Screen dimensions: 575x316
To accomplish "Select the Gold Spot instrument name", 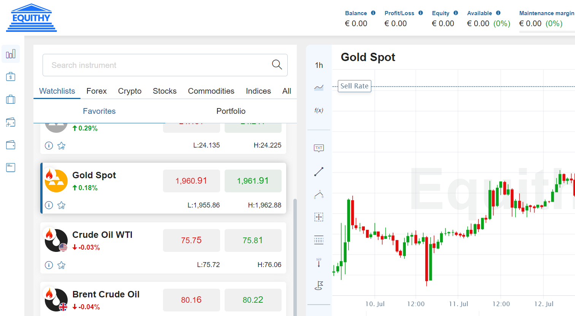I will tap(94, 175).
